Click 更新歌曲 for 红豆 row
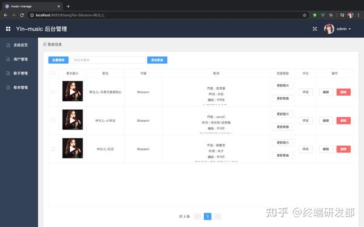Viewport: 364px width, 227px height. (x=283, y=156)
